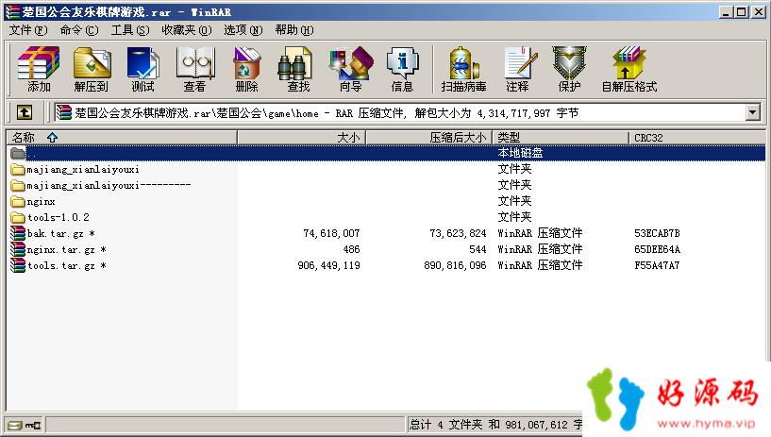This screenshot has height=437, width=771.
Task: Click CRC32 value 53ECAB7B
Action: pyautogui.click(x=657, y=233)
